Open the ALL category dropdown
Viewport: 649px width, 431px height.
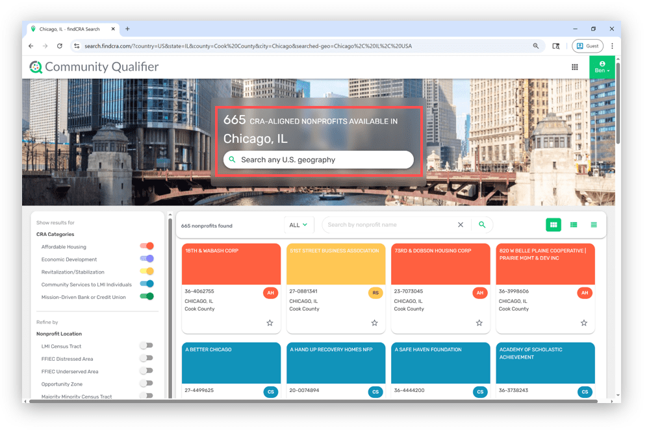[299, 225]
